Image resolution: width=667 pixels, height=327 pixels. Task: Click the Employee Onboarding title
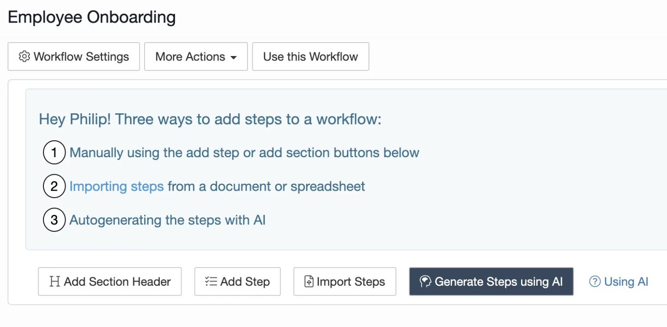[92, 17]
